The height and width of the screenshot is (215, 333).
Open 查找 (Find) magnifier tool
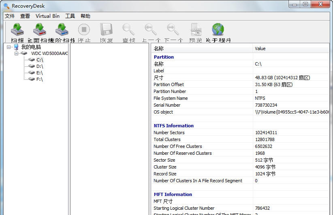click(x=128, y=31)
